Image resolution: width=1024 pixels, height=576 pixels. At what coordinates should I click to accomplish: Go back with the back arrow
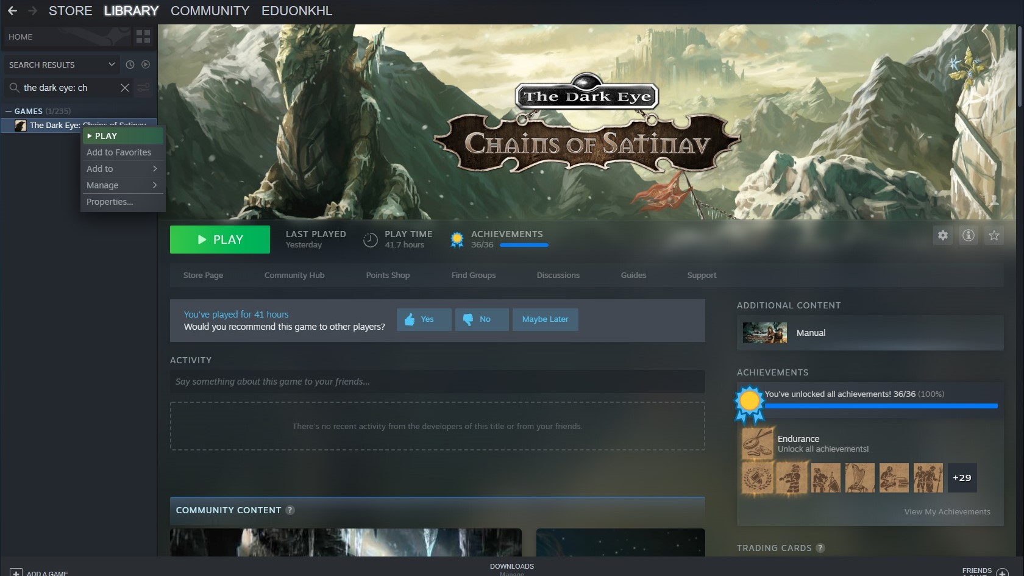pos(12,11)
